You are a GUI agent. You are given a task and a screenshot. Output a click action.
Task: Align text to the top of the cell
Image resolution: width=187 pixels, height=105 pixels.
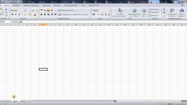point(41,10)
